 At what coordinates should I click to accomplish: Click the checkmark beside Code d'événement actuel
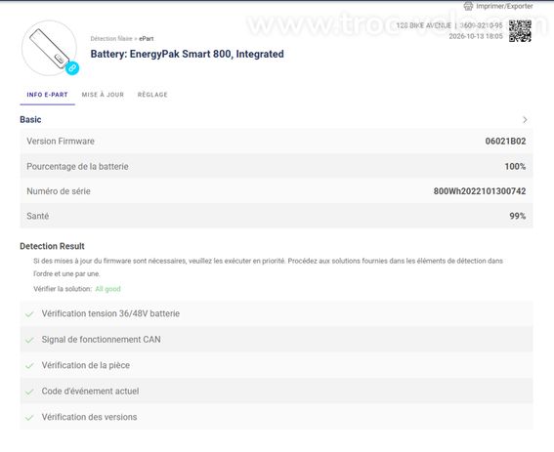click(29, 391)
